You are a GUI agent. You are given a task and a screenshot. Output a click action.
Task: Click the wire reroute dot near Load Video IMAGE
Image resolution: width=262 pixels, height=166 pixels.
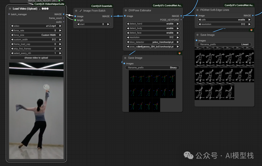[x=69, y=15]
